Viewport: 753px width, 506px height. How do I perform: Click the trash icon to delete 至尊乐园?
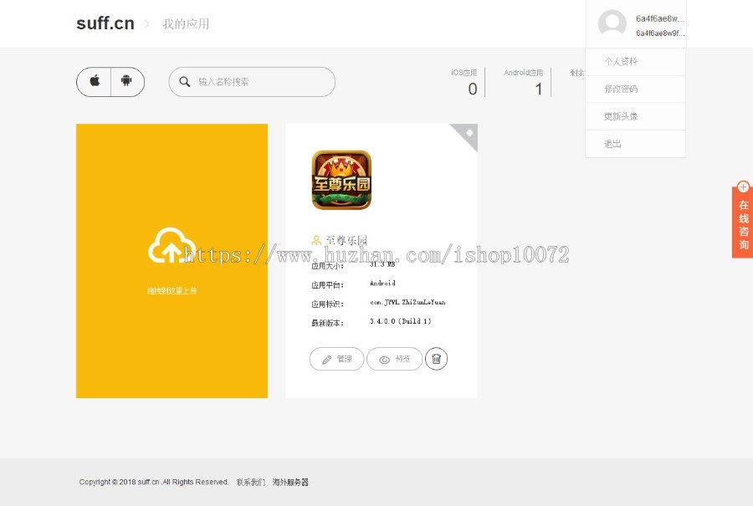tap(436, 359)
